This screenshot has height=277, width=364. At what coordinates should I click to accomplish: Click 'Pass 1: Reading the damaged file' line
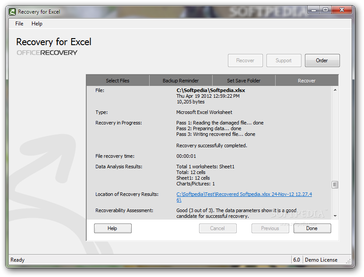coord(220,123)
